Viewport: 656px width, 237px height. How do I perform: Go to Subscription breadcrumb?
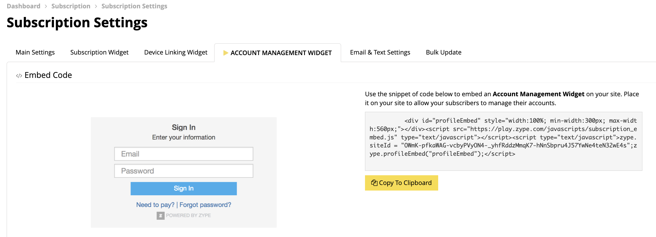[71, 6]
